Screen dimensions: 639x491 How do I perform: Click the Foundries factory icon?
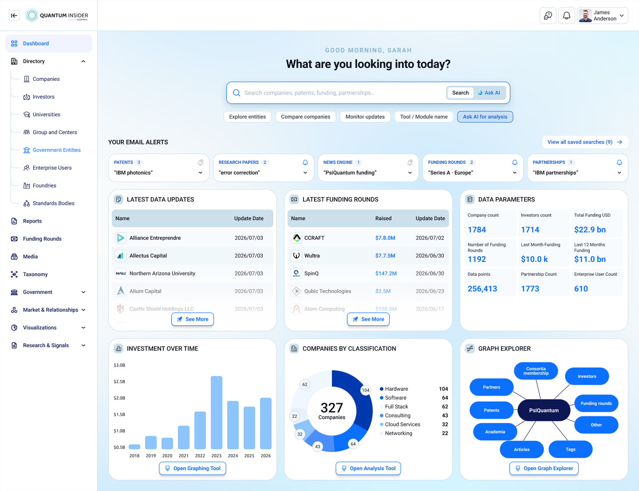click(27, 186)
